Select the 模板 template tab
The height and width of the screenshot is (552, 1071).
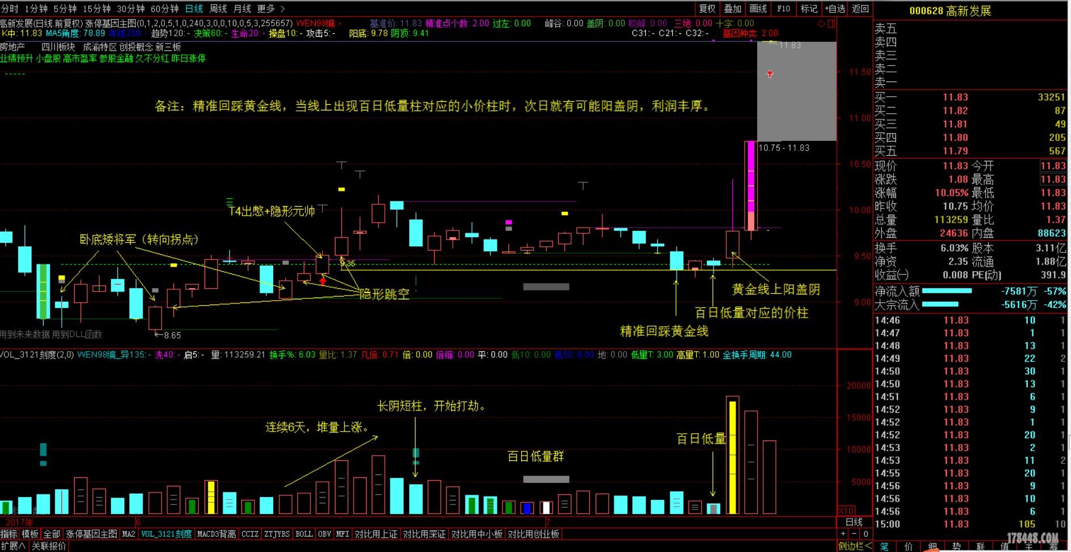[x=30, y=534]
